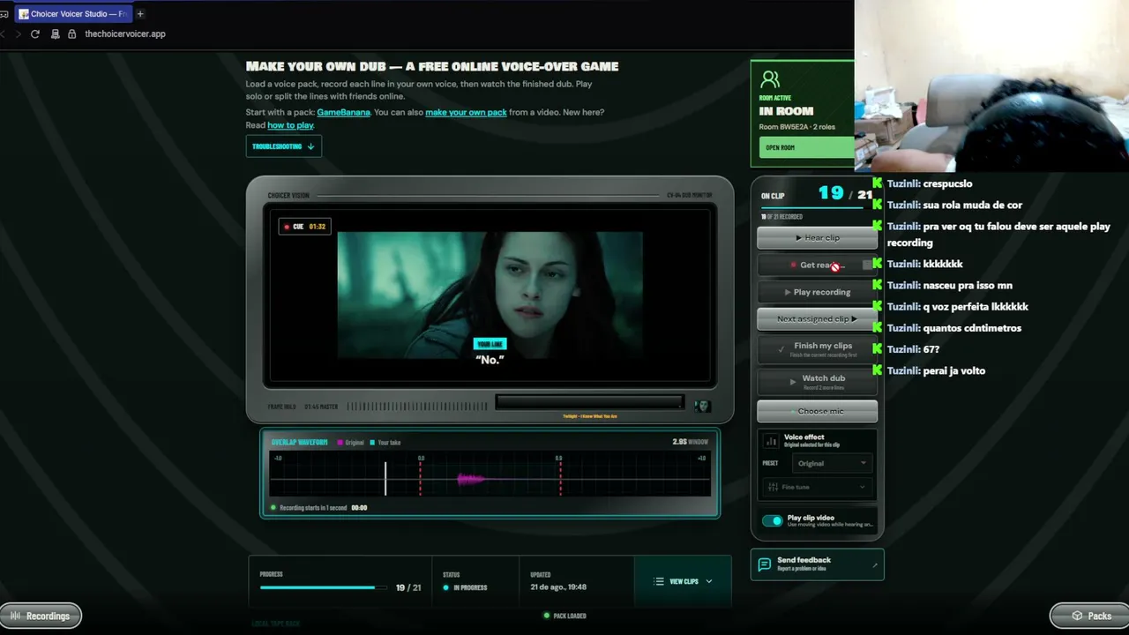This screenshot has height=635, width=1129.
Task: Open Send feedback panel
Action: tap(817, 564)
